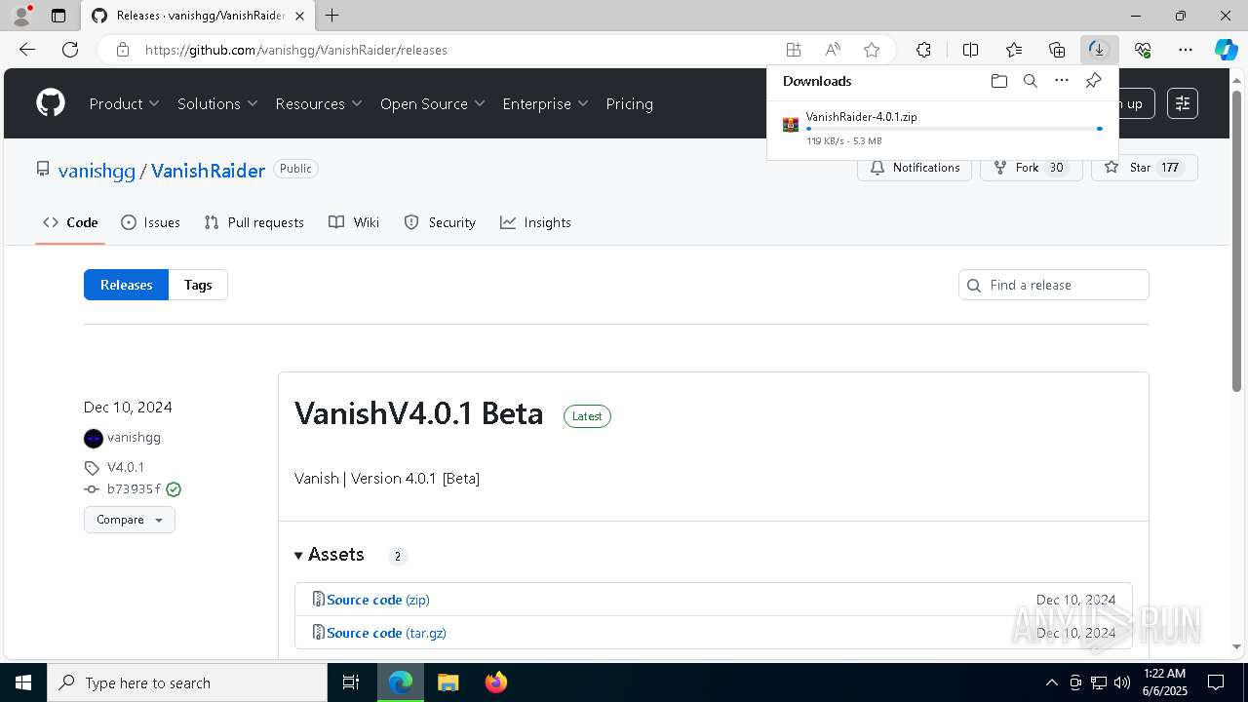The image size is (1248, 702).
Task: Open the Pull requests tab
Action: click(253, 222)
